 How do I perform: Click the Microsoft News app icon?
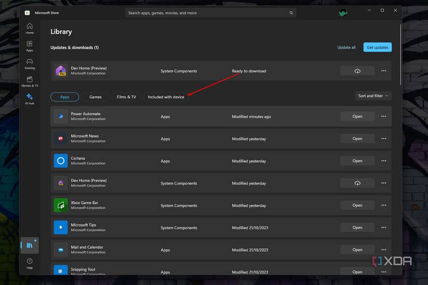(x=61, y=138)
